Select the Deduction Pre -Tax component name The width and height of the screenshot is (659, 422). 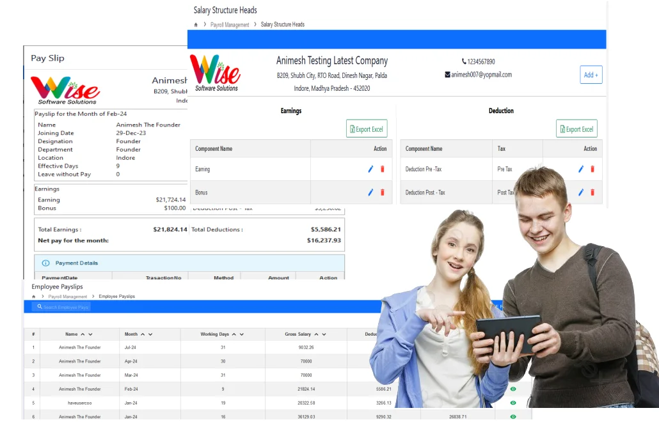423,169
